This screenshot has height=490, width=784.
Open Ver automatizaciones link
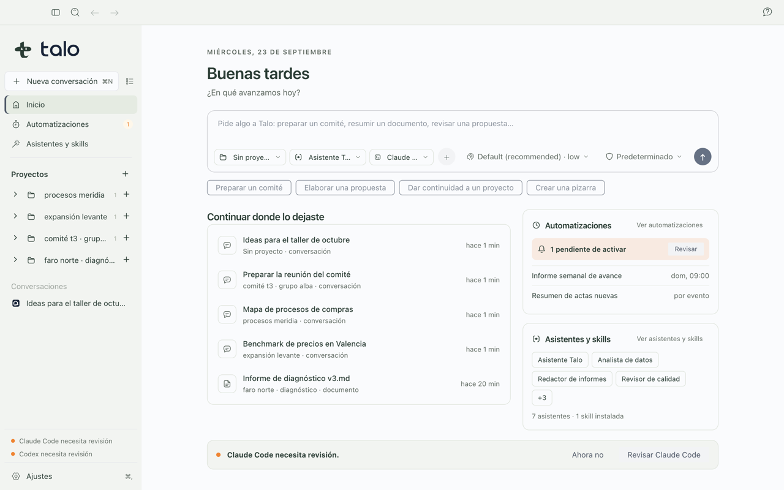coord(669,225)
